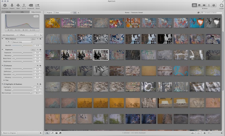The image size is (225, 136).
Task: Click the Saturation 0,27 value field
Action: pyautogui.click(x=38, y=74)
